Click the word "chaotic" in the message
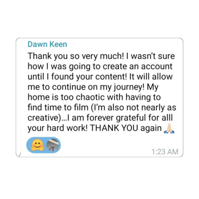The image size is (199, 199). (x=90, y=97)
